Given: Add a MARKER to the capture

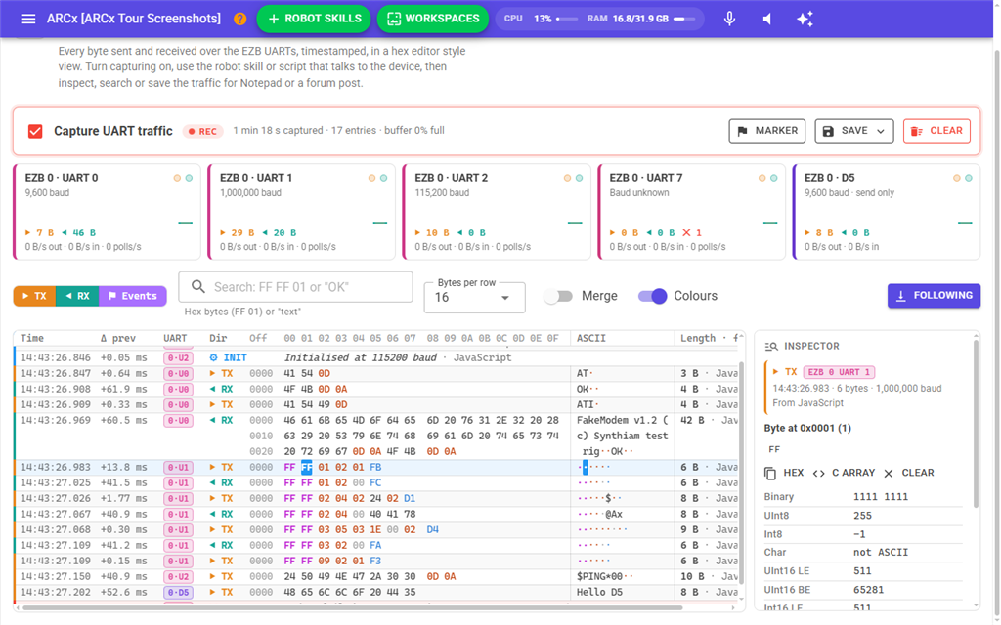Looking at the screenshot, I should [x=766, y=131].
